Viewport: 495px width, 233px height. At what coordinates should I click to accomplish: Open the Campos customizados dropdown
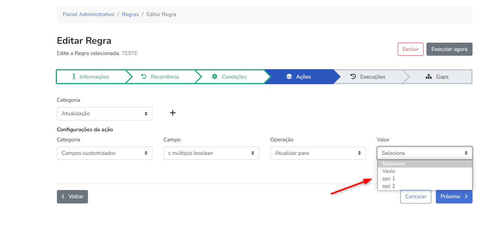[104, 153]
